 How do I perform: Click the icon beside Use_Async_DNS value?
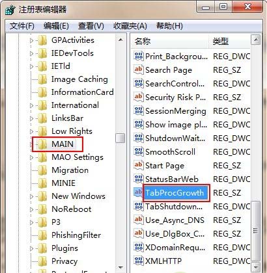click(x=139, y=220)
